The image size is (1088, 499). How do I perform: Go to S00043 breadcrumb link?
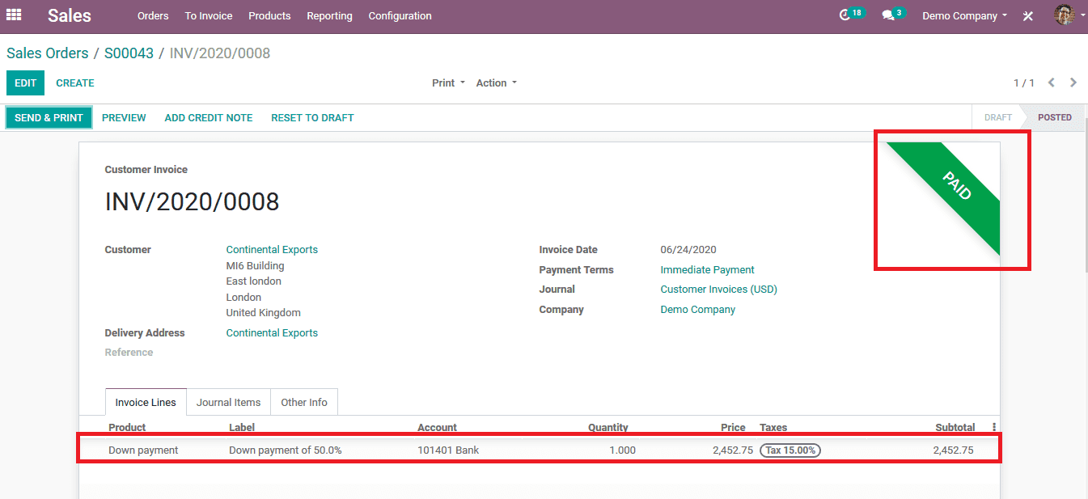coord(129,53)
